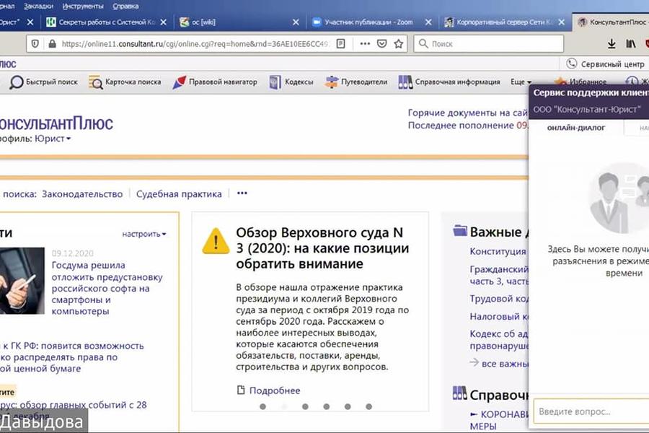This screenshot has width=649, height=433.
Task: Open Конституция link in Важные документы
Action: [x=498, y=252]
